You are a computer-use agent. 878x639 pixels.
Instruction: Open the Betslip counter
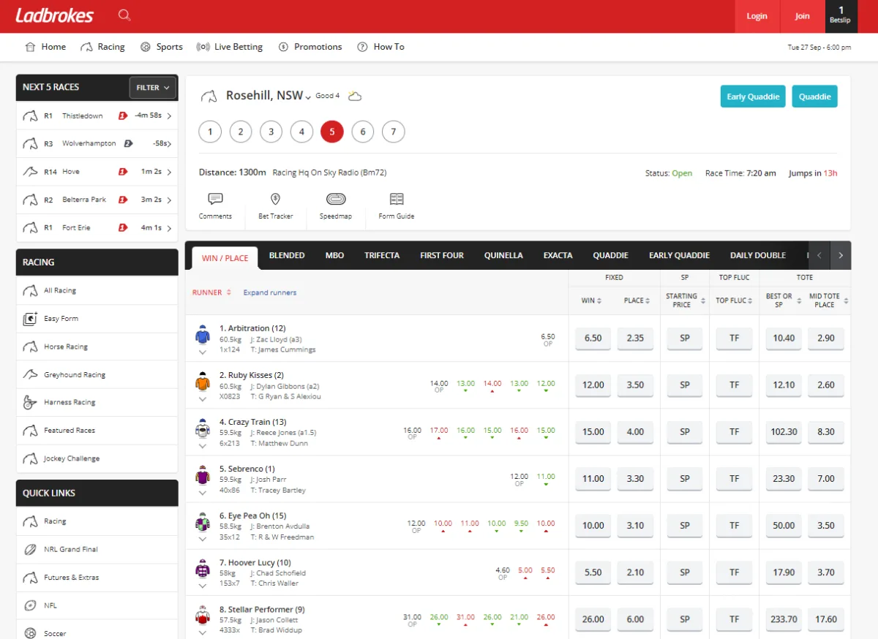pos(841,16)
